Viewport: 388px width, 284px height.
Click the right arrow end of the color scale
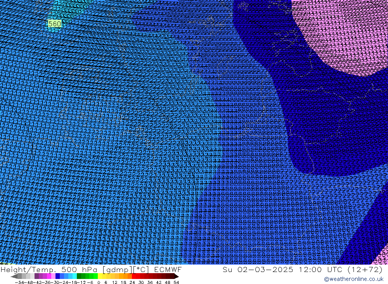point(176,276)
